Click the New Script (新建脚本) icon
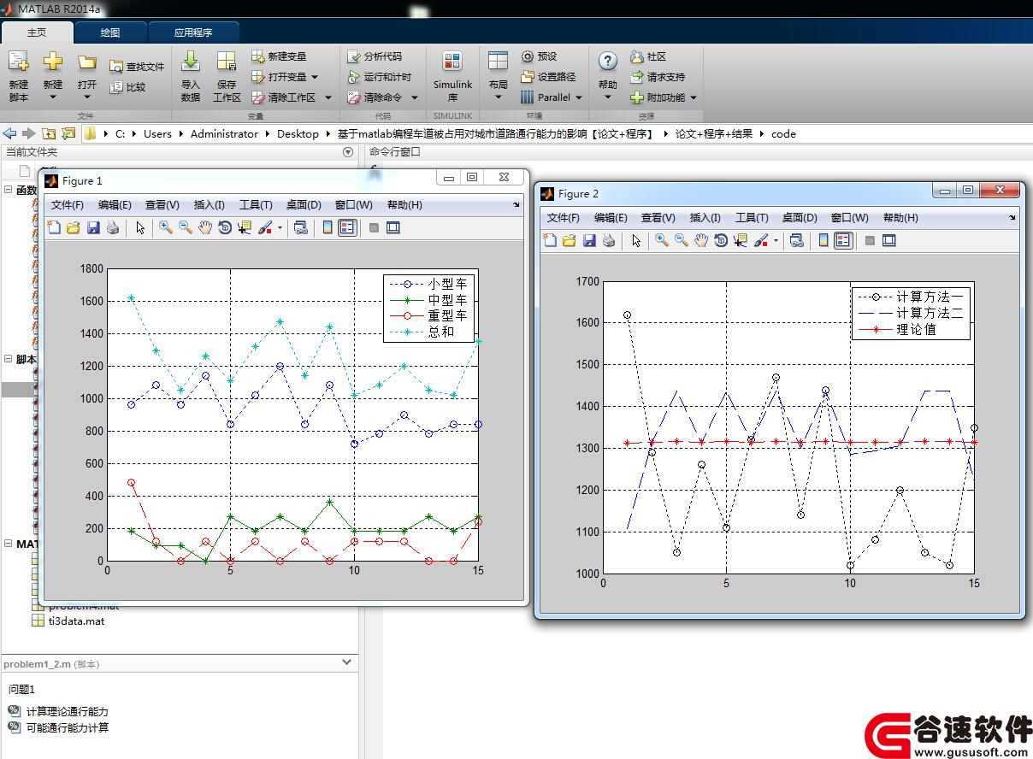 19,62
